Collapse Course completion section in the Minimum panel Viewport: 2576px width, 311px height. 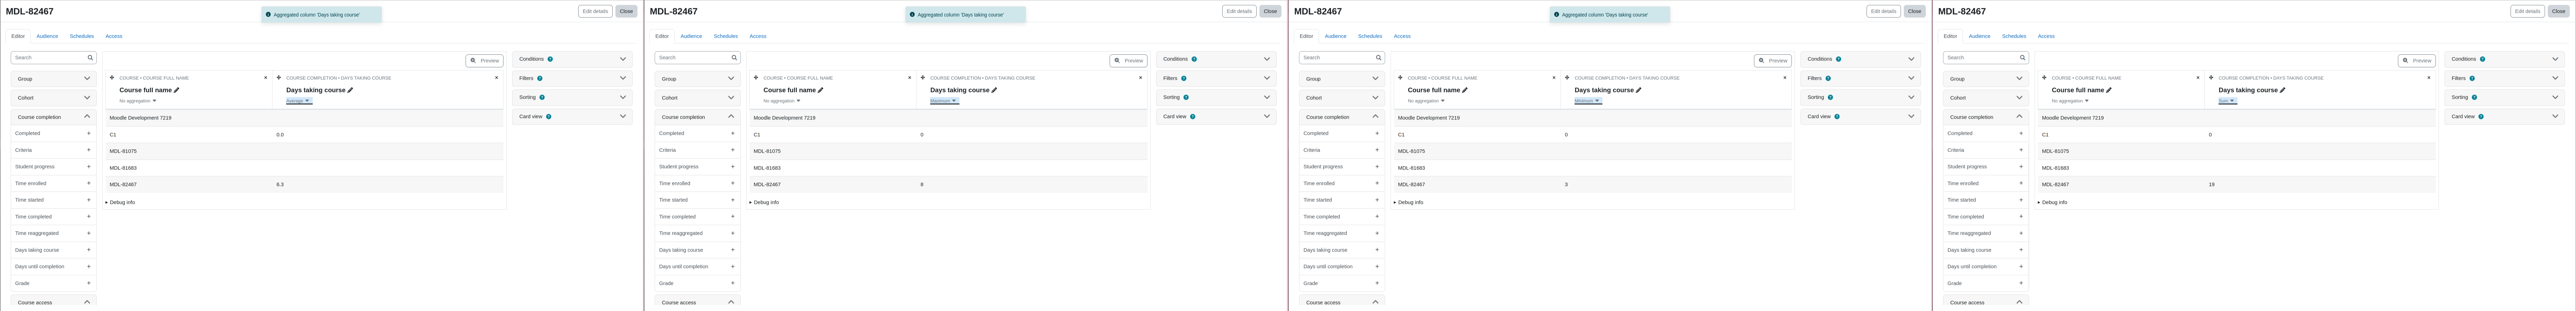[1342, 117]
